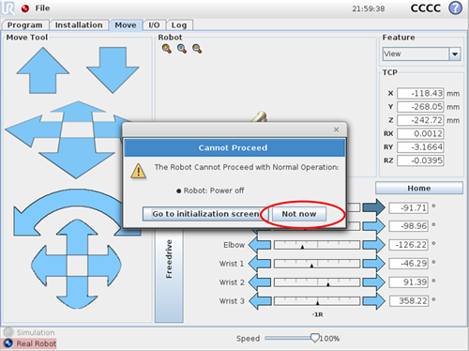This screenshot has height=351, width=469.
Task: Decrease Wrist 1 joint with left arrow
Action: (260, 264)
